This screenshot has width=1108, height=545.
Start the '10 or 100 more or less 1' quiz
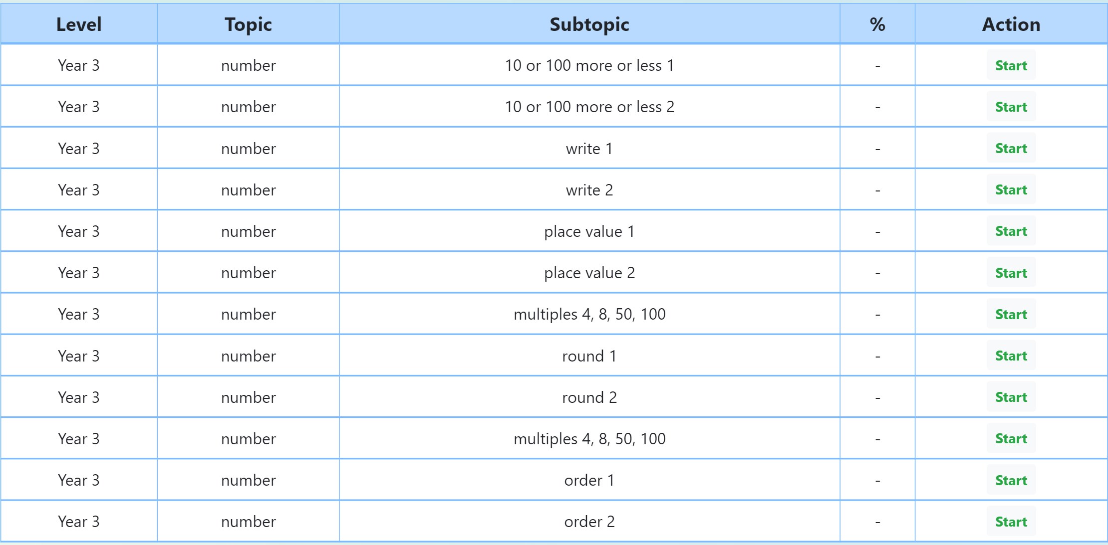point(1011,65)
